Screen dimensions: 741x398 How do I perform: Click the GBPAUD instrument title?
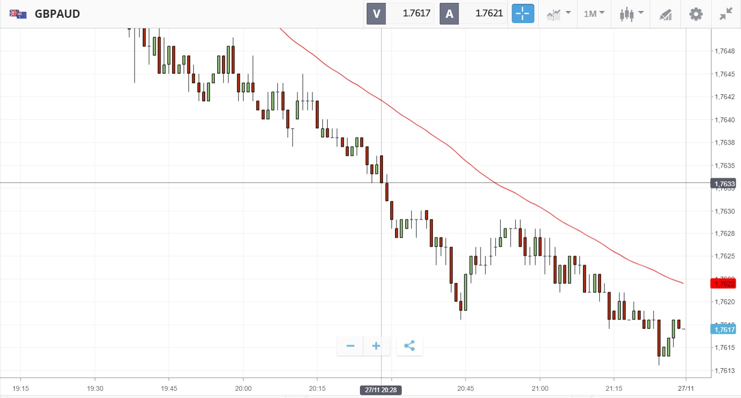click(x=57, y=14)
